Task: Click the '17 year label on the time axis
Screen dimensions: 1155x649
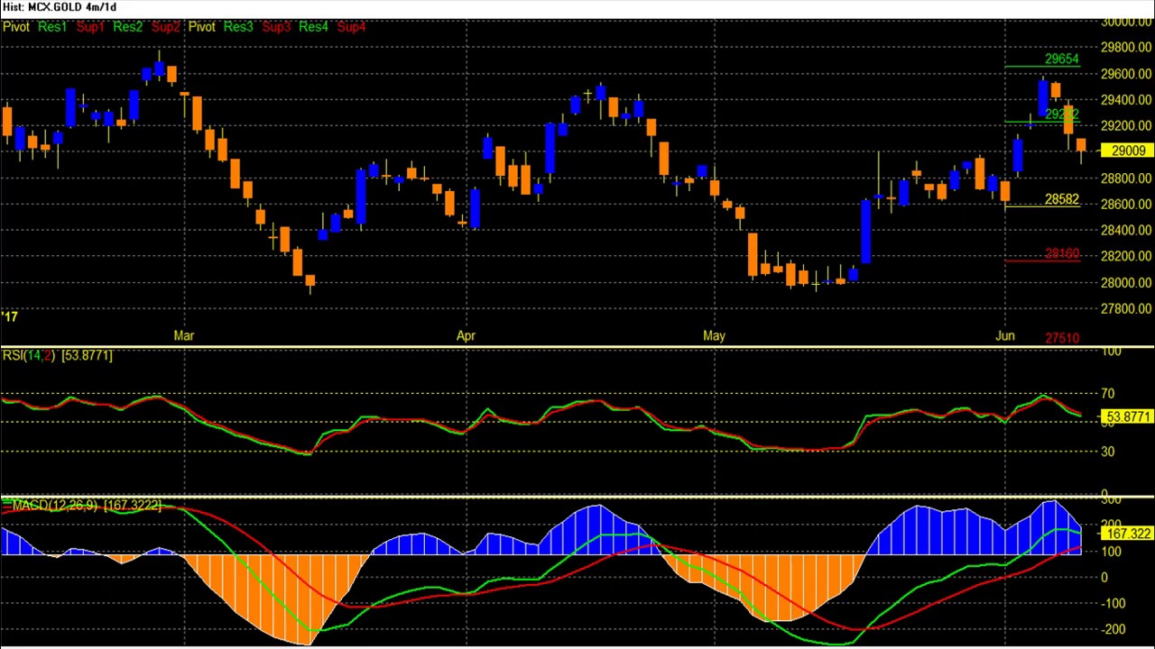Action: pyautogui.click(x=10, y=317)
